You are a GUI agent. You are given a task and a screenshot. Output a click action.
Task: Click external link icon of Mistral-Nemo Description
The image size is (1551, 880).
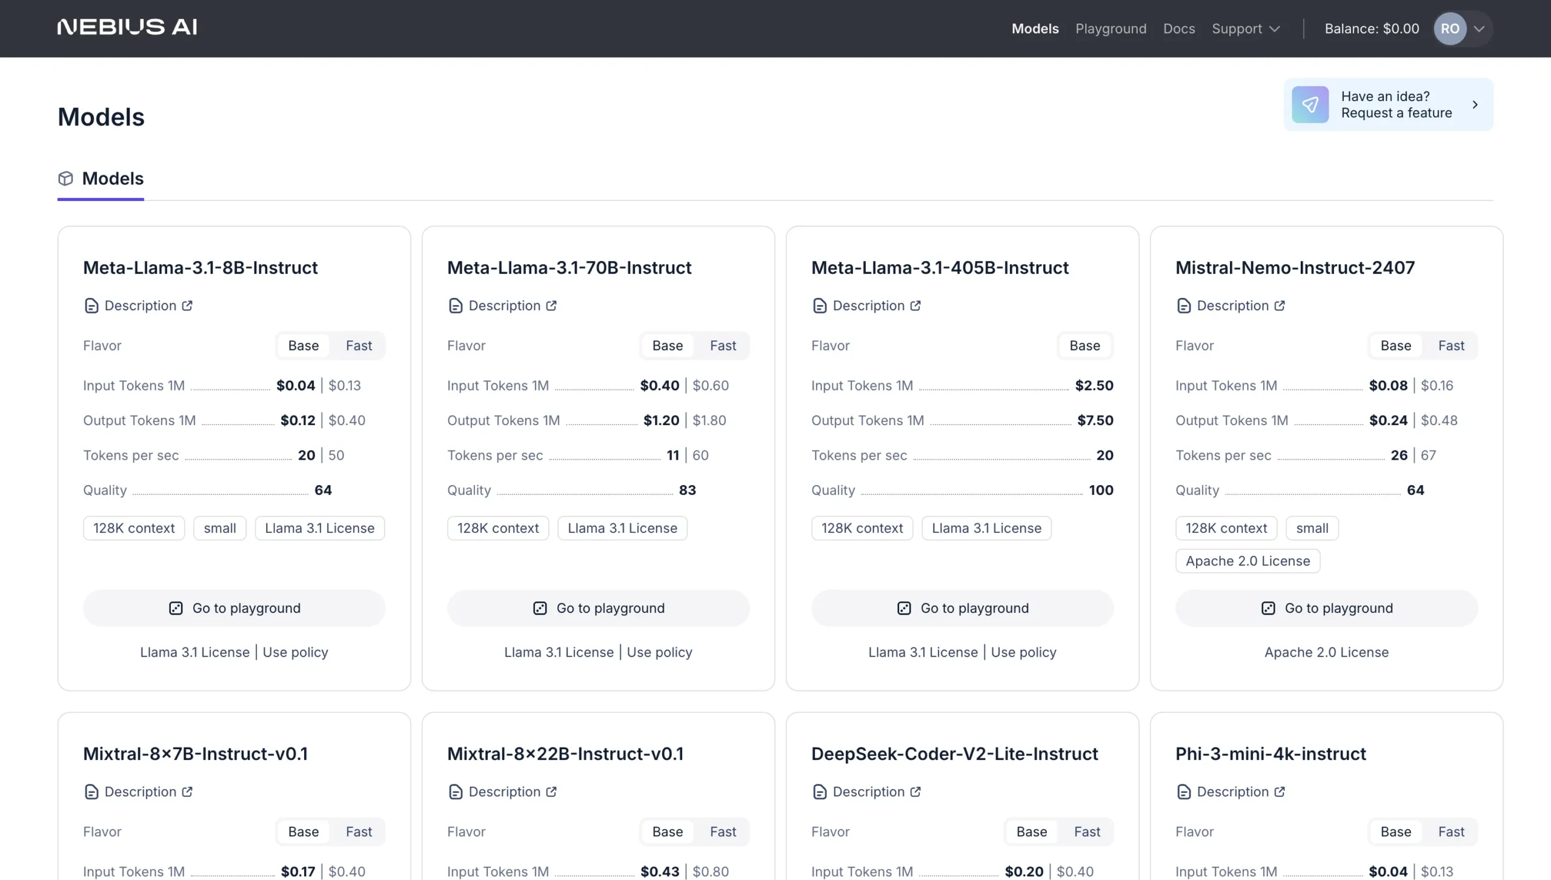click(x=1280, y=305)
